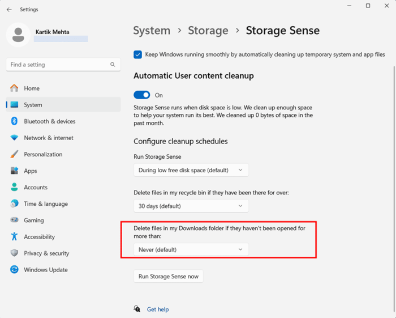Open Gaming settings label
This screenshot has width=396, height=318.
point(34,221)
